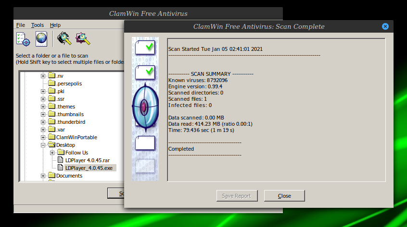Expand the Follow Us folder node

coord(52,153)
